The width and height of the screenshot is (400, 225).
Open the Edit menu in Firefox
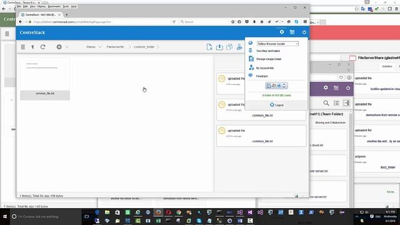coord(25,6)
